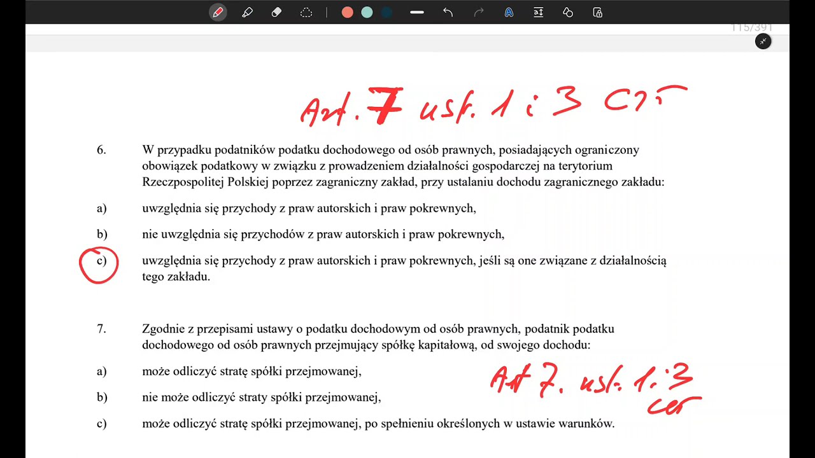Click the circled c) answer of question 6
This screenshot has height=458, width=815.
pyautogui.click(x=99, y=264)
